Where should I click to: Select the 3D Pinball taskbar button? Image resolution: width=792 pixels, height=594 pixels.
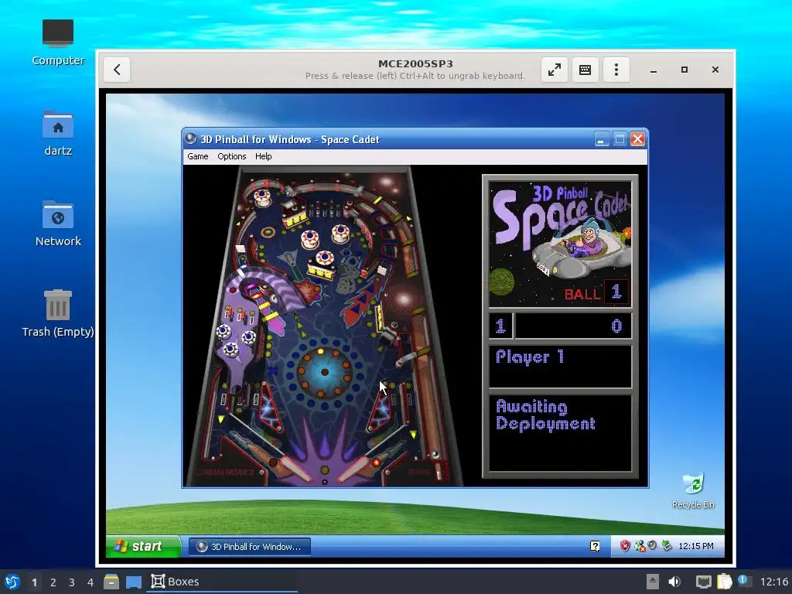250,547
